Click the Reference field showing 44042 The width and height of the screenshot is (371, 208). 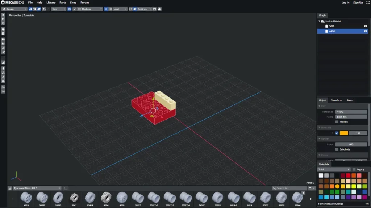(x=351, y=112)
